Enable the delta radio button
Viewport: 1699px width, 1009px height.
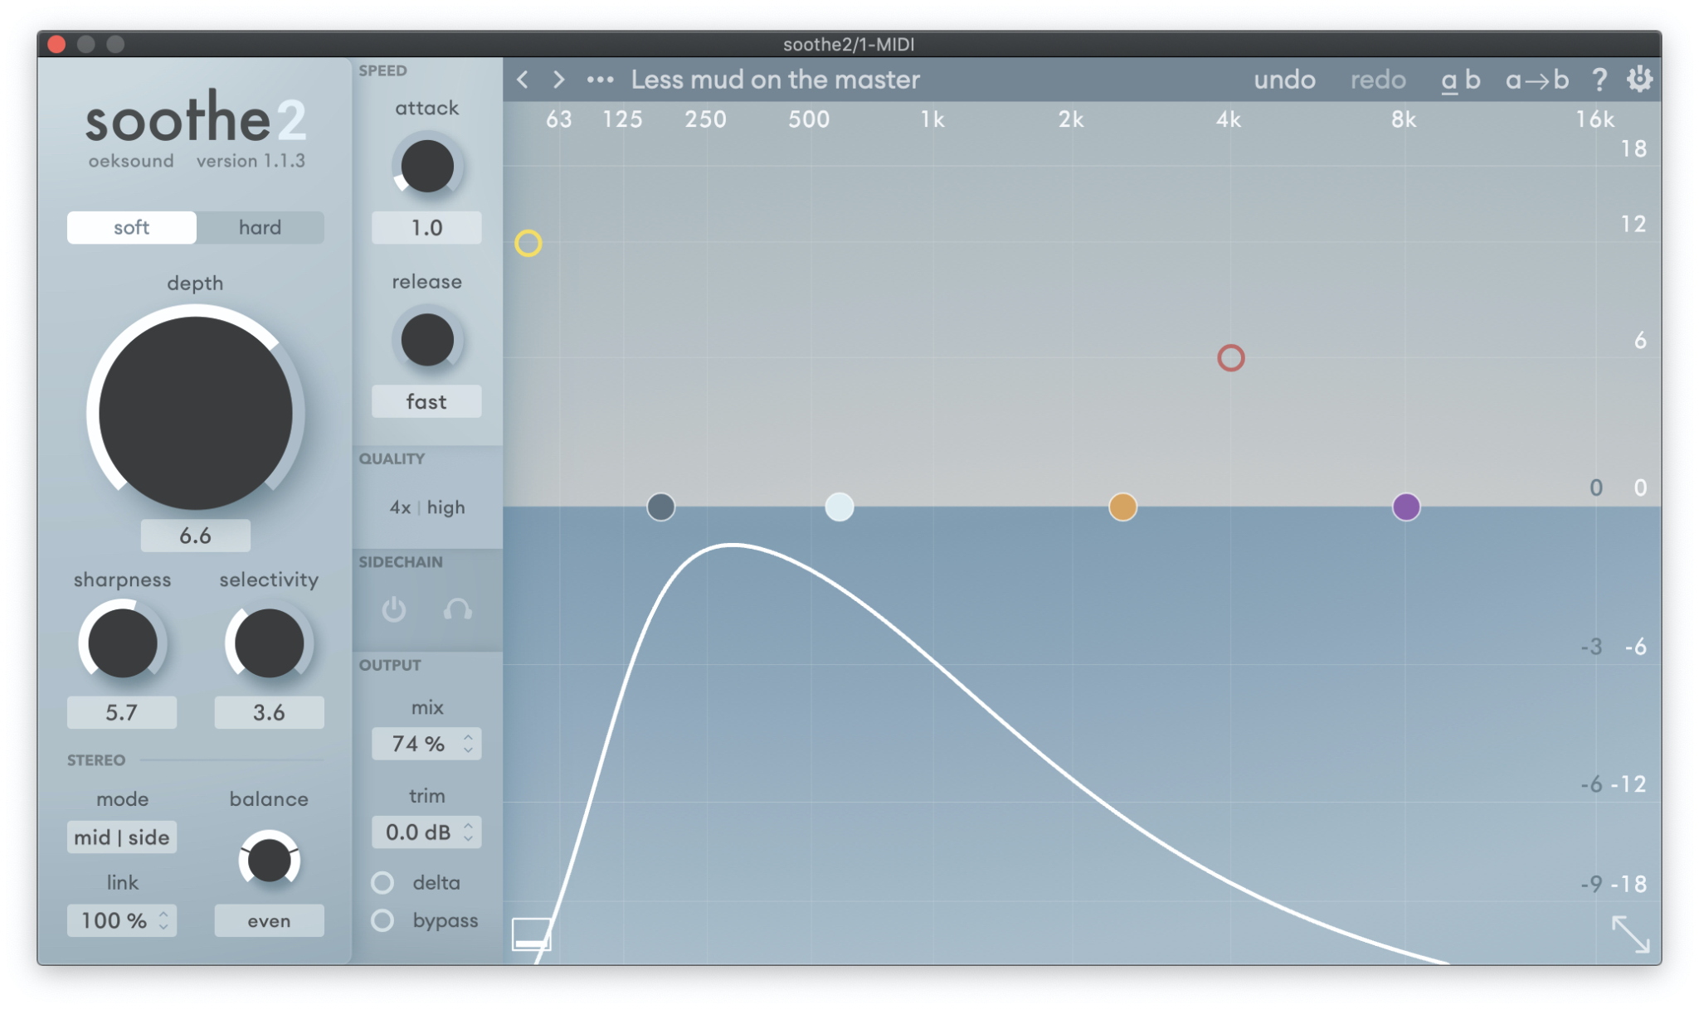pos(382,883)
